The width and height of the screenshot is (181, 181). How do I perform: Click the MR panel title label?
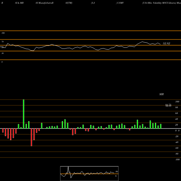pyautogui.click(x=161, y=94)
